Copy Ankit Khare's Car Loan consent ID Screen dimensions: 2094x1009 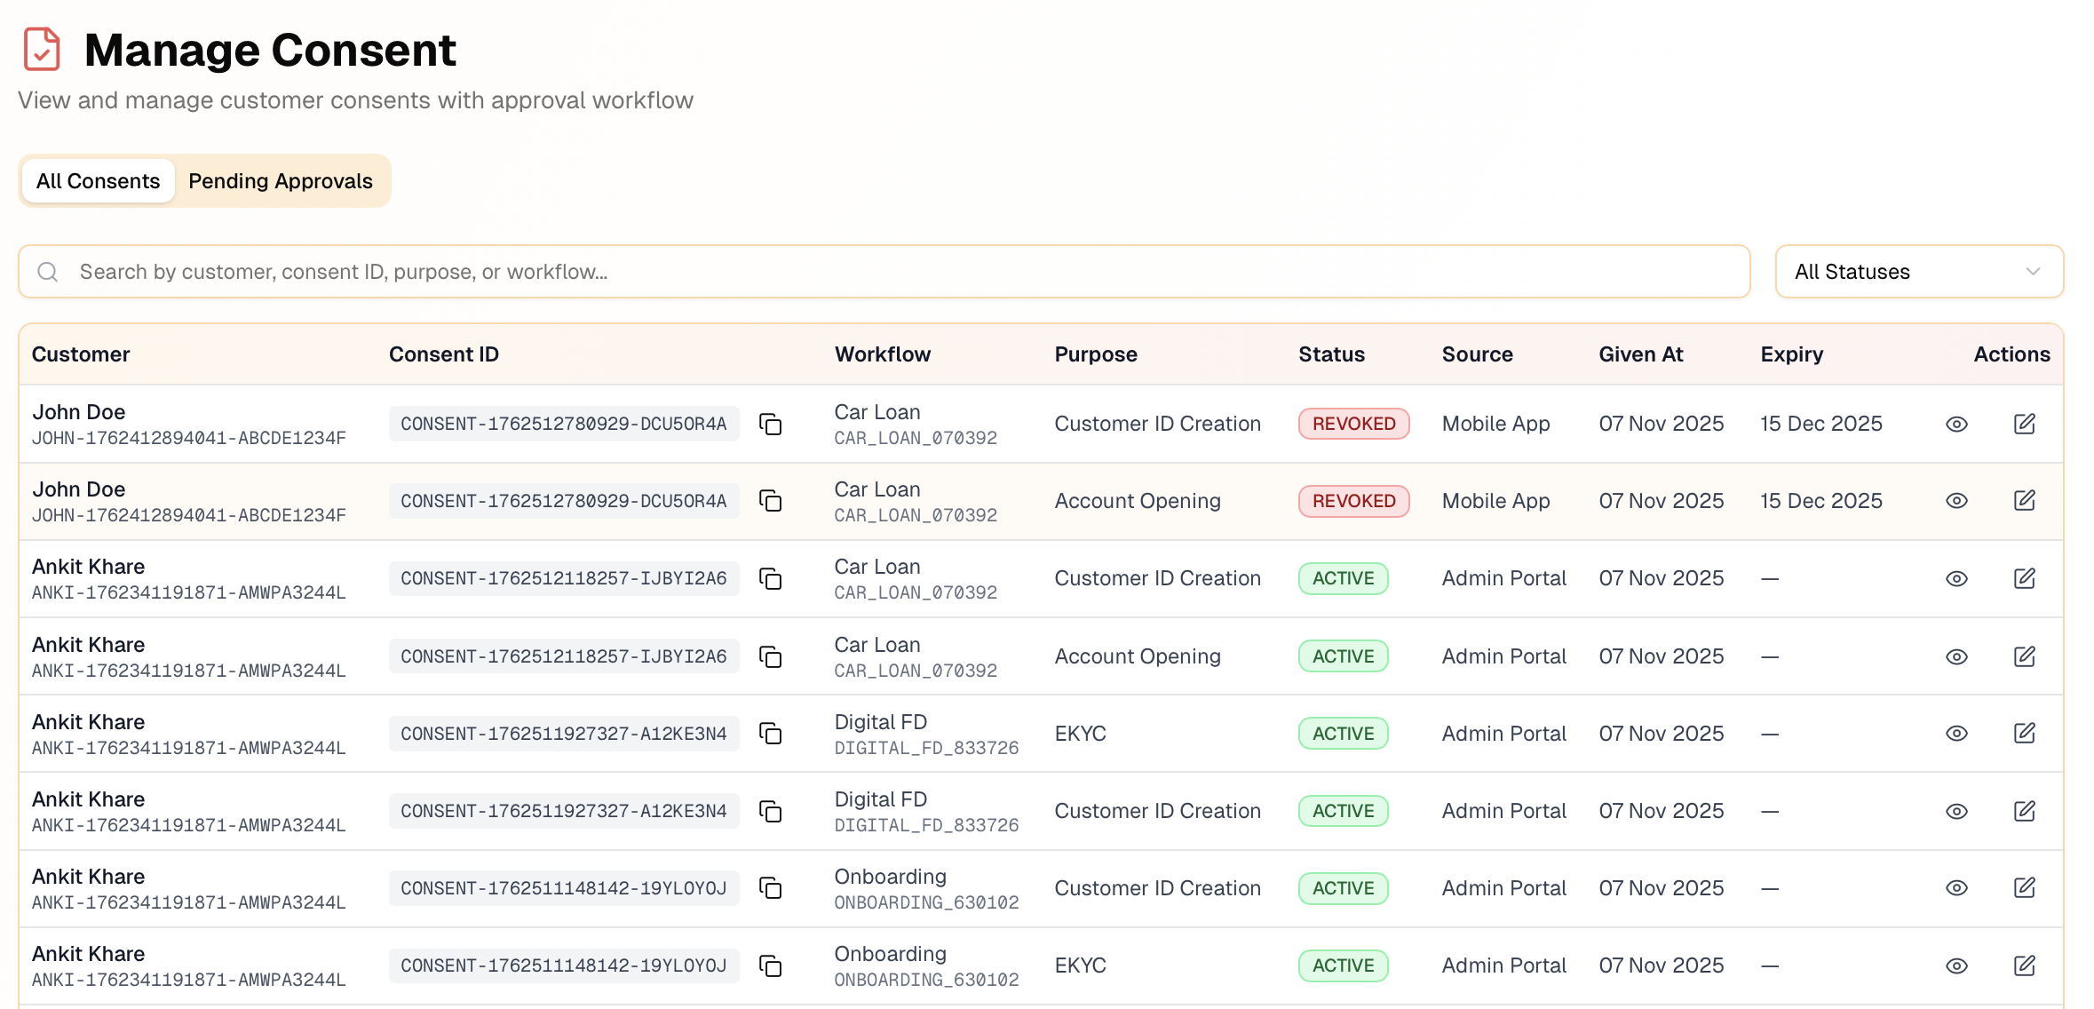coord(771,578)
